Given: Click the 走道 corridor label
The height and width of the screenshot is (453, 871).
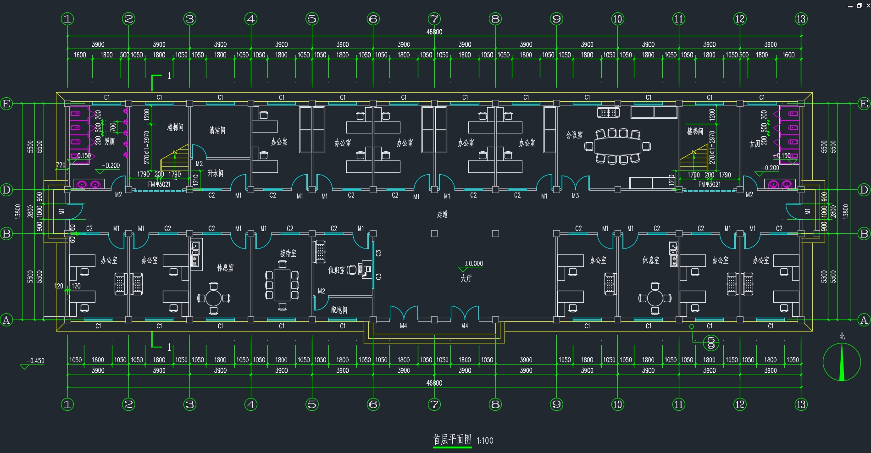Looking at the screenshot, I should pos(442,214).
